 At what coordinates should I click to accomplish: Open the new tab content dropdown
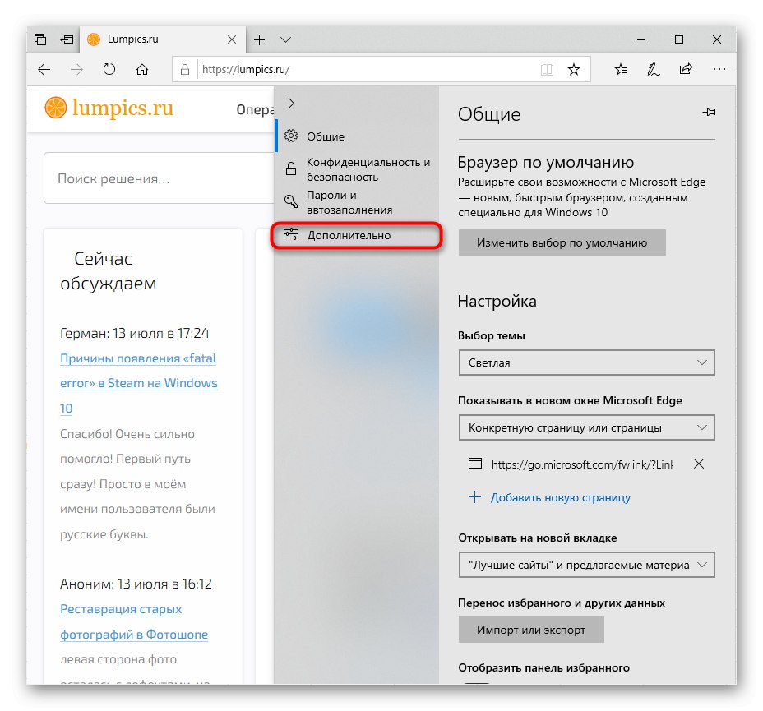click(586, 565)
